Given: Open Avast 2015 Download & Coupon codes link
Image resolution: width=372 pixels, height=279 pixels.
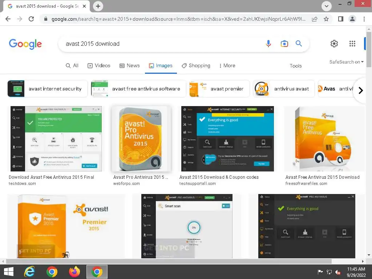Looking at the screenshot, I should coord(219,177).
